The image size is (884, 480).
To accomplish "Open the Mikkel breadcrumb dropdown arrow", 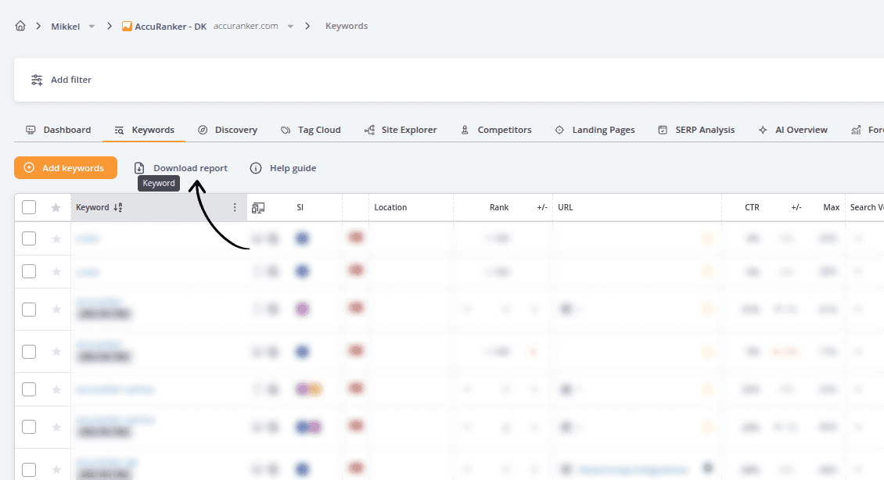I will [x=92, y=27].
